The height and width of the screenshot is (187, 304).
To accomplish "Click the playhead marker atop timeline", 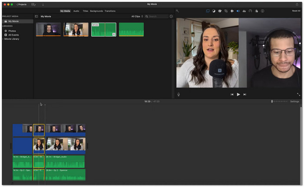I will pyautogui.click(x=45, y=105).
